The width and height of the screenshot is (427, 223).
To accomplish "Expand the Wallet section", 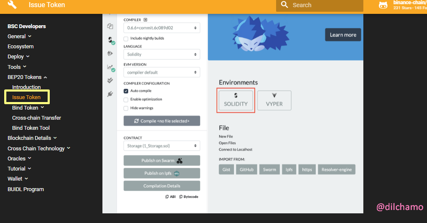I will pyautogui.click(x=18, y=179).
